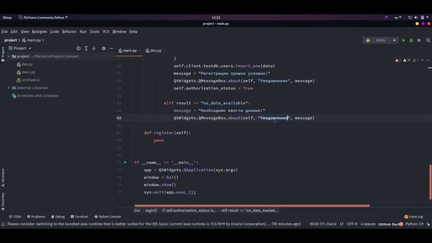The width and height of the screenshot is (432, 243).
Task: Switch to the des.py editor tab
Action: click(x=155, y=51)
